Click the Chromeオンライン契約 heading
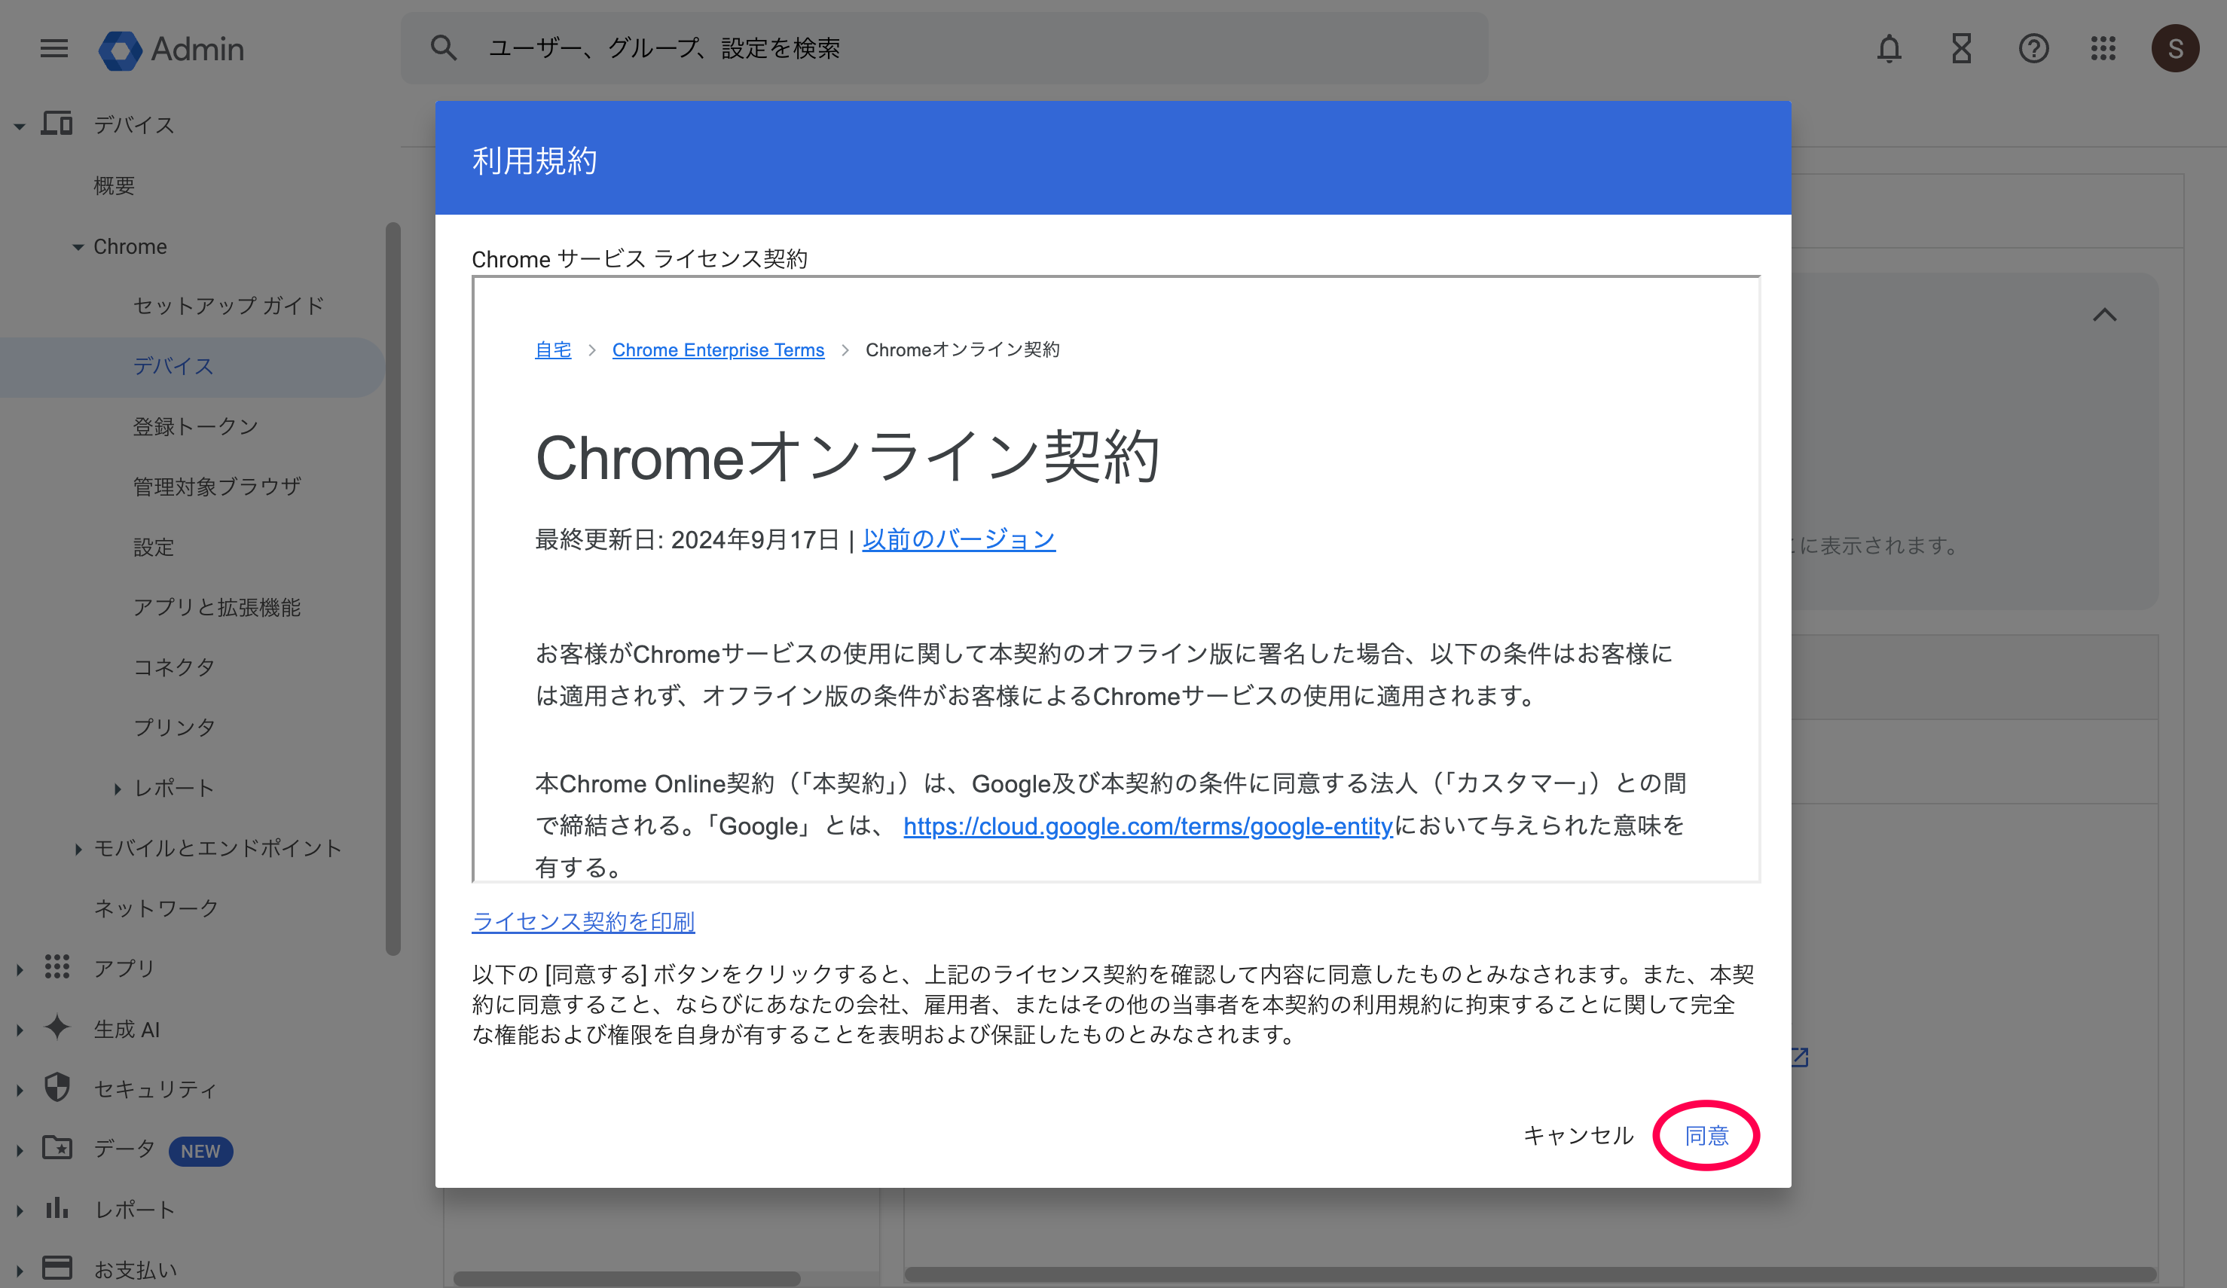The image size is (2227, 1288). point(847,458)
